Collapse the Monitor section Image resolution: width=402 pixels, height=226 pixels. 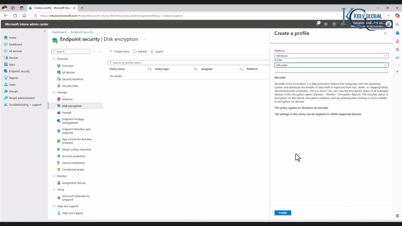coord(54,176)
